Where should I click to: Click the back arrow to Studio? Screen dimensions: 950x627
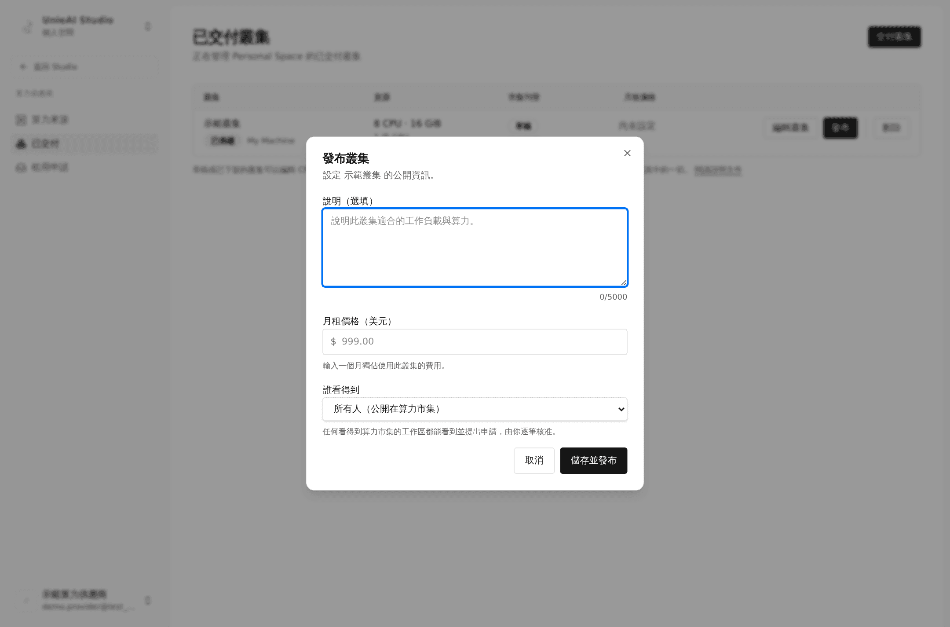point(23,67)
